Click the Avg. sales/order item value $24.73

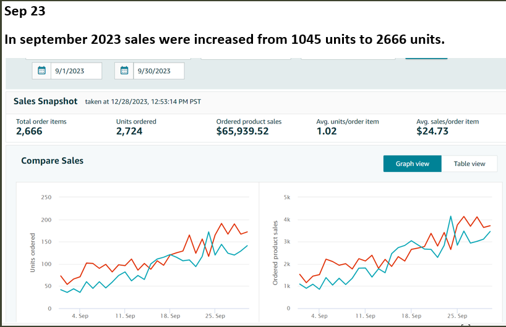click(x=432, y=131)
